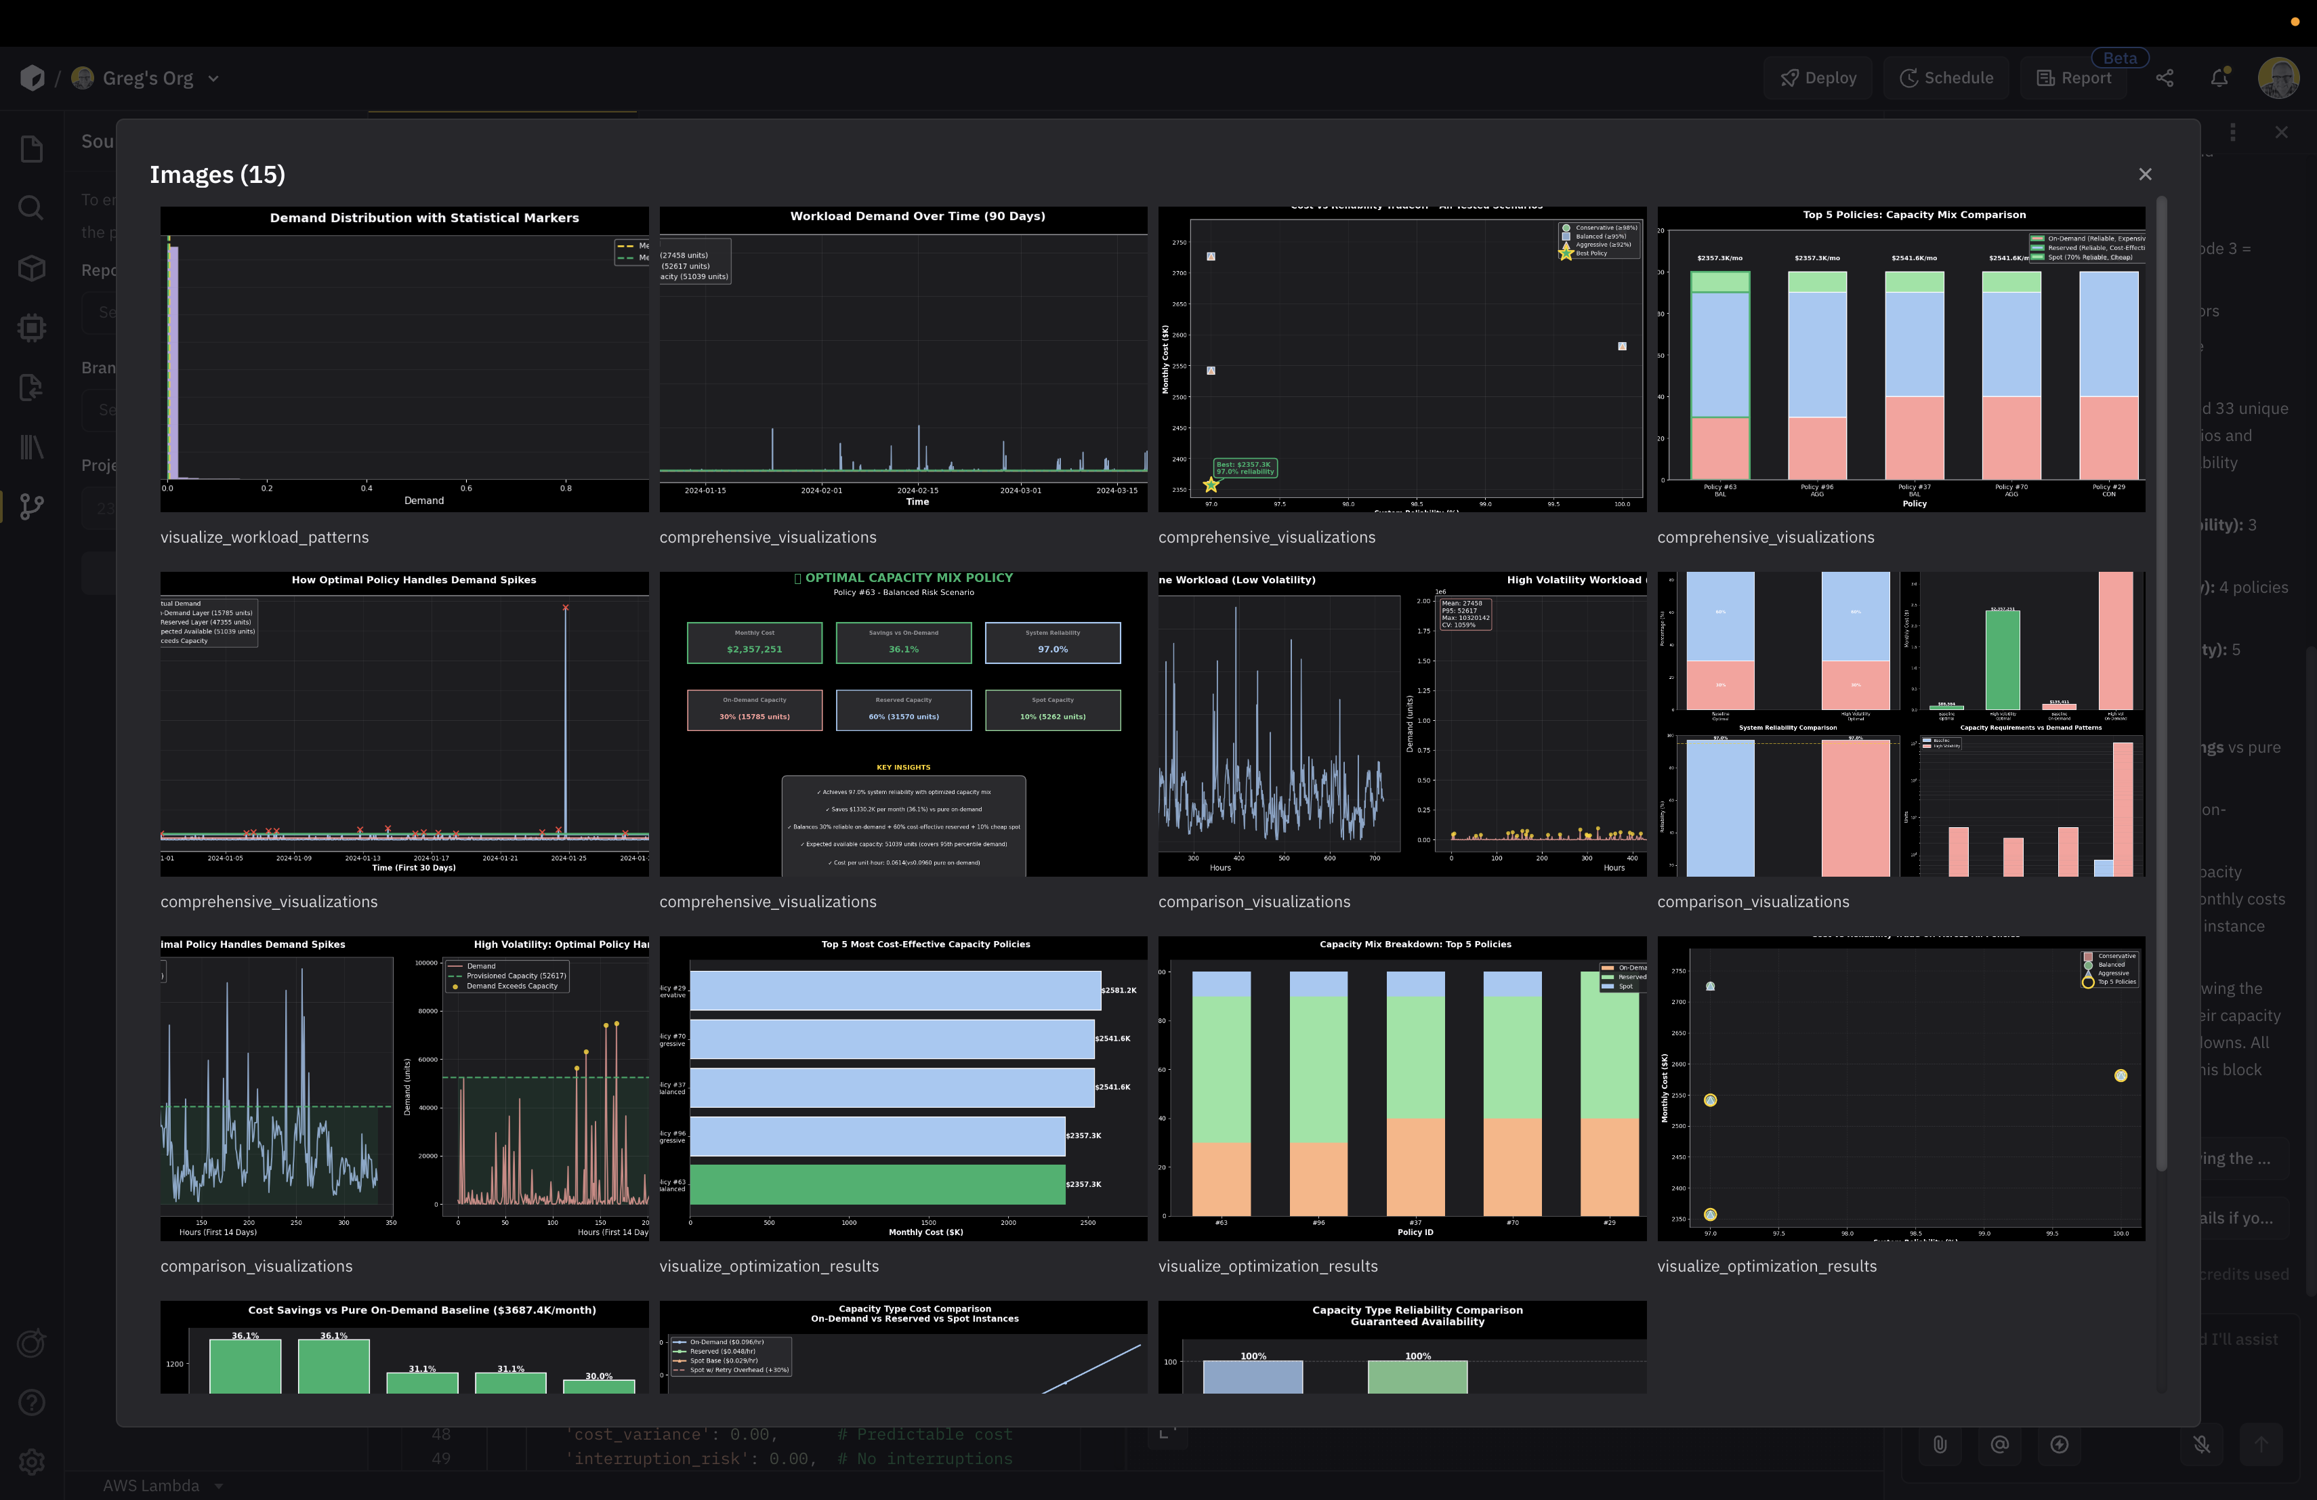Insert a mention using the @ icon

pos(2001,1444)
